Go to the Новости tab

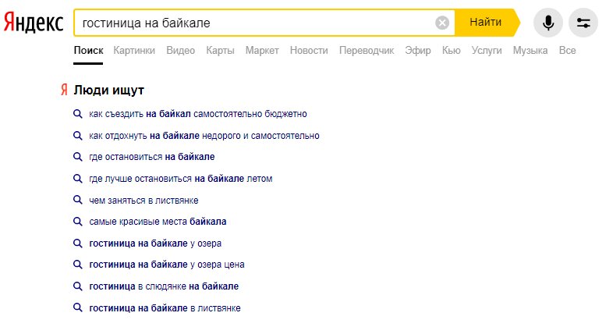[x=309, y=50]
